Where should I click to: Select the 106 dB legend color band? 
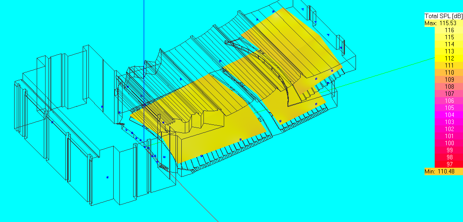pos(449,101)
